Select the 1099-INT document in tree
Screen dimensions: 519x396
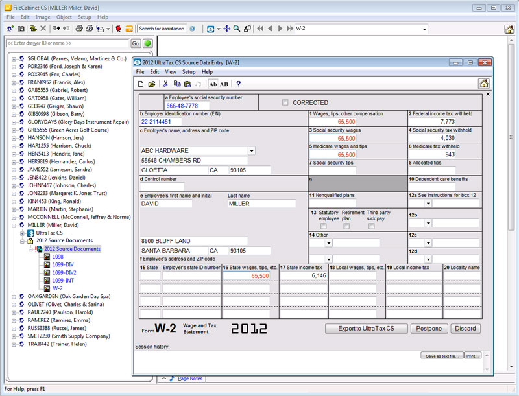63,280
